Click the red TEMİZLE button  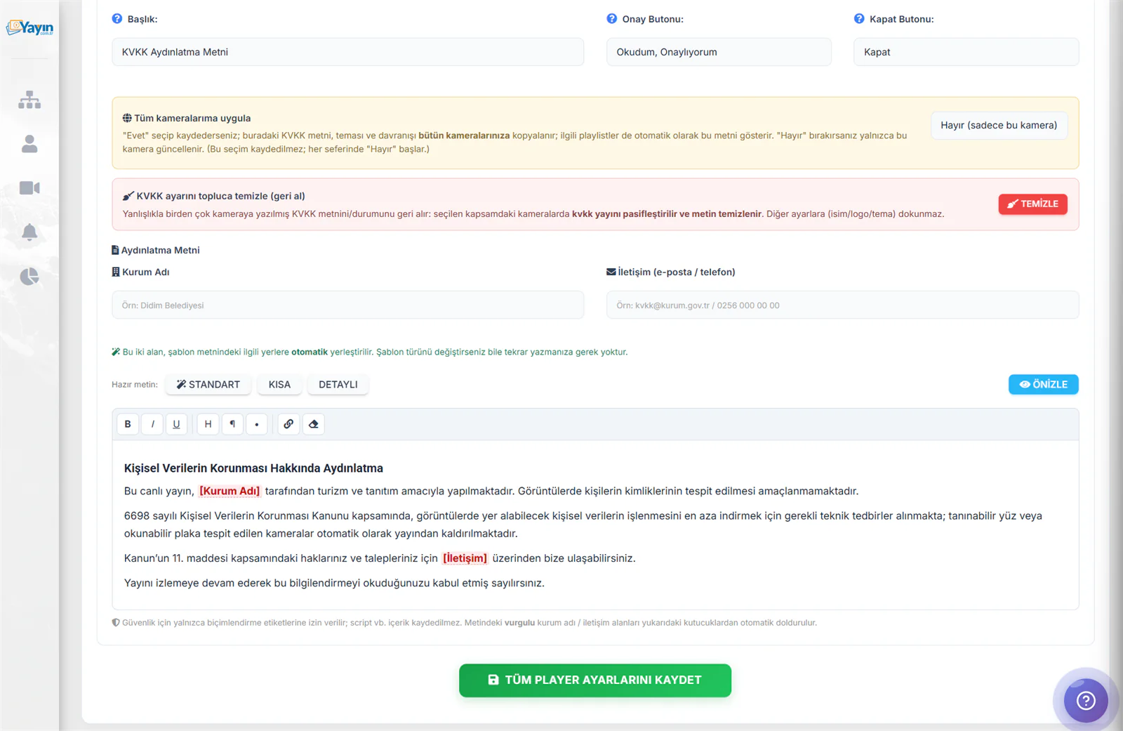1032,204
